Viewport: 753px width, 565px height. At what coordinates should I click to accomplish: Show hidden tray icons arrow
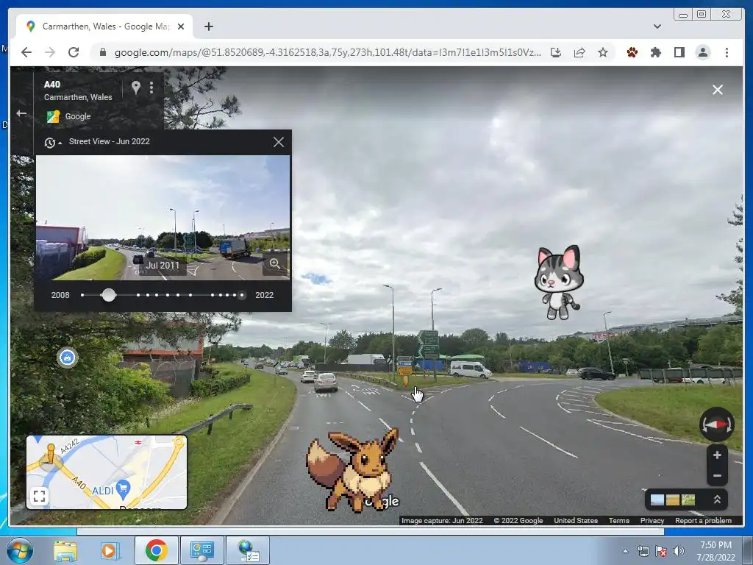tap(625, 551)
